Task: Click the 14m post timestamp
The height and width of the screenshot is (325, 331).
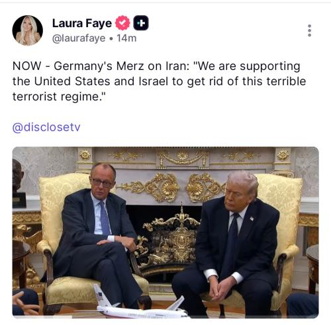Action: point(126,38)
